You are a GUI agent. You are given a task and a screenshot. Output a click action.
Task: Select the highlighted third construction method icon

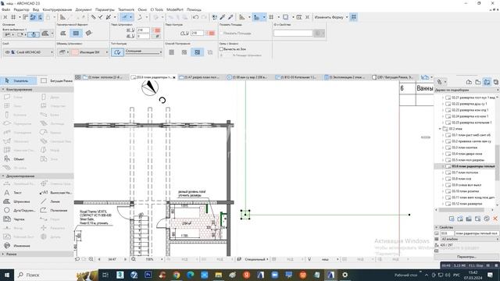(198, 52)
